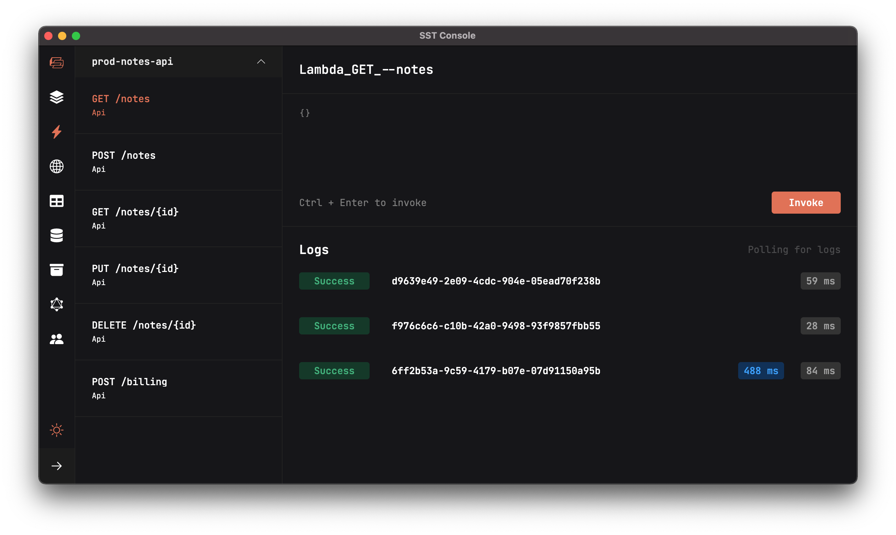
Task: Expand sidebar with the arrow icon
Action: 57,466
